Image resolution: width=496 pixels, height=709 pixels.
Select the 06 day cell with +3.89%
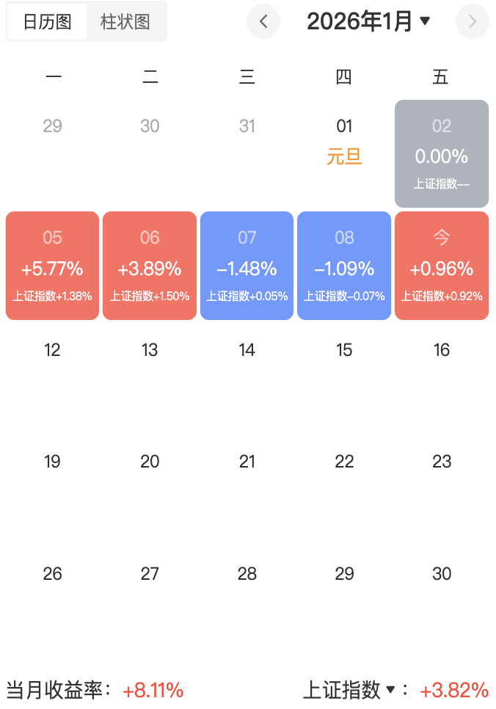point(150,266)
